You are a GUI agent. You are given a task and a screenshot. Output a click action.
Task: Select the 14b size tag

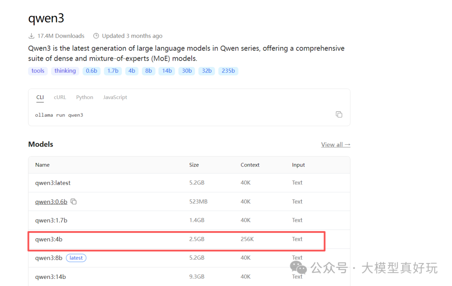click(167, 71)
